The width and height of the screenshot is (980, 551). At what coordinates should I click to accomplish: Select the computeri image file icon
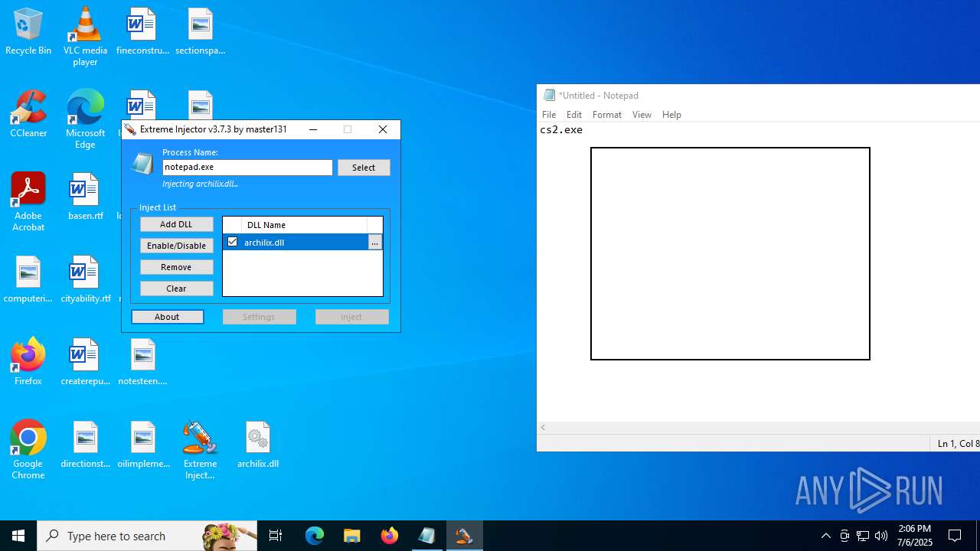28,280
